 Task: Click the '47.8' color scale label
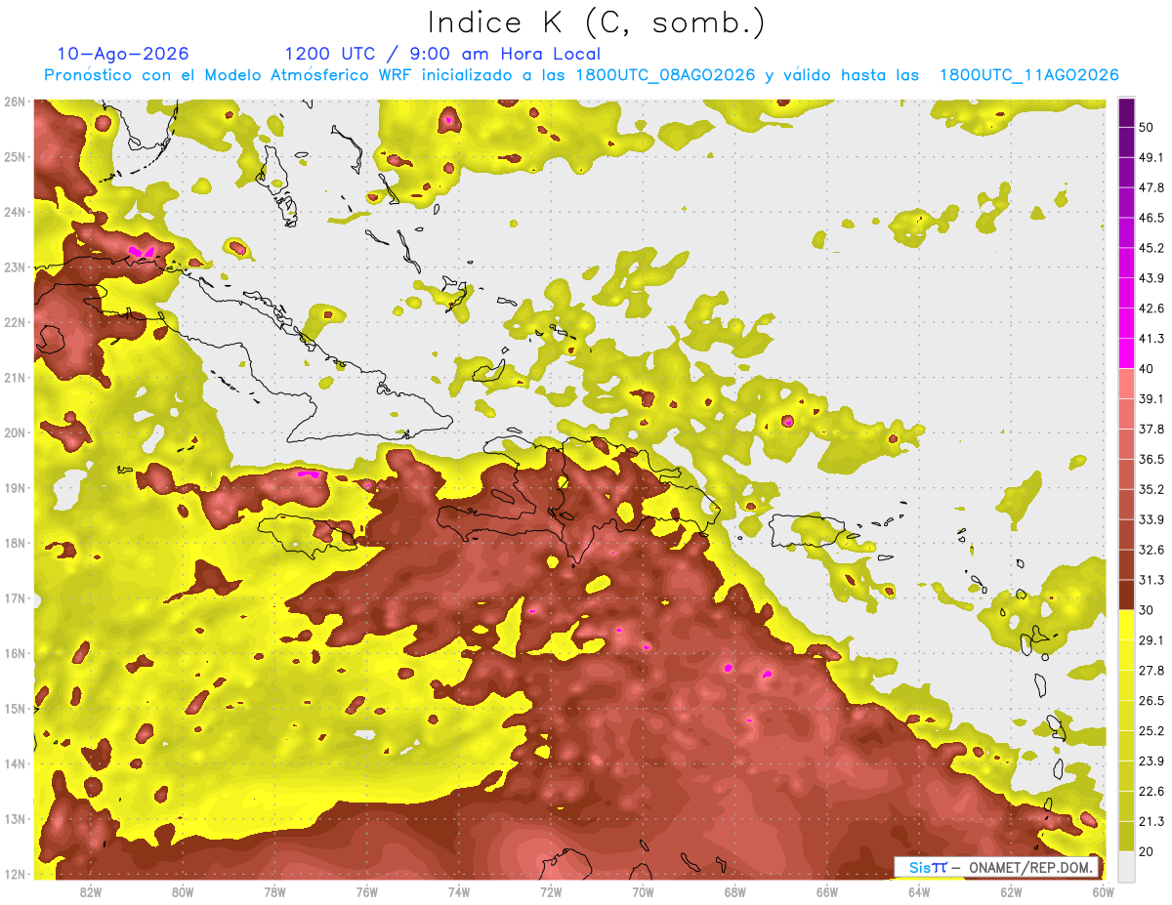coord(1151,187)
